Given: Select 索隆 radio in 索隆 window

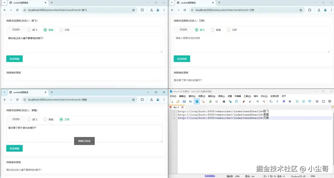Looking at the screenshot, I should [45, 119].
